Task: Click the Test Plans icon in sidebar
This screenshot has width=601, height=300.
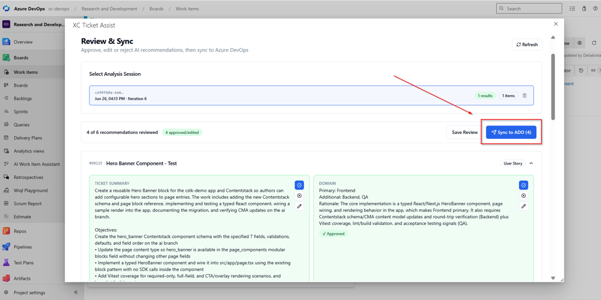Action: [x=6, y=262]
